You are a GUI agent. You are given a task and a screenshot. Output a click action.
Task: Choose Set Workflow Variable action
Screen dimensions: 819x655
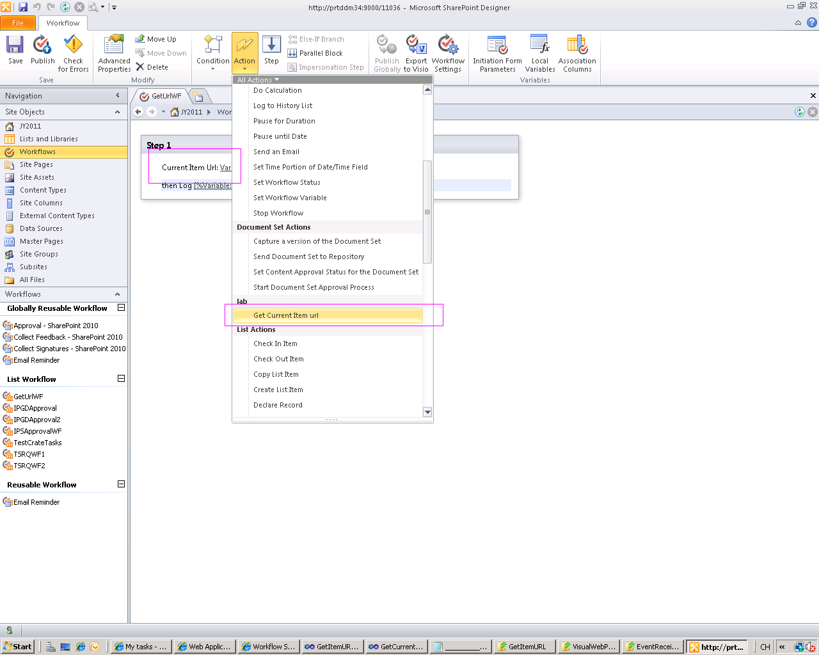click(328, 198)
